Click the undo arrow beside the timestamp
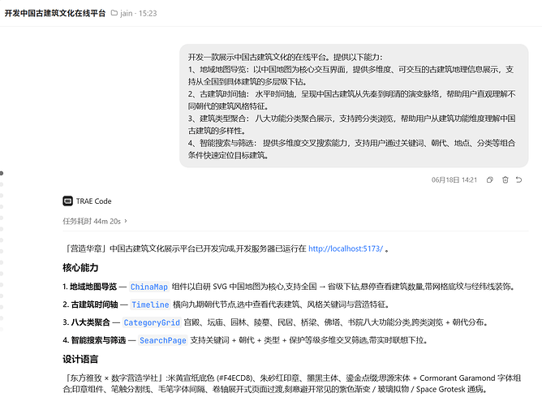Image resolution: width=542 pixels, height=406 pixels. (518, 179)
